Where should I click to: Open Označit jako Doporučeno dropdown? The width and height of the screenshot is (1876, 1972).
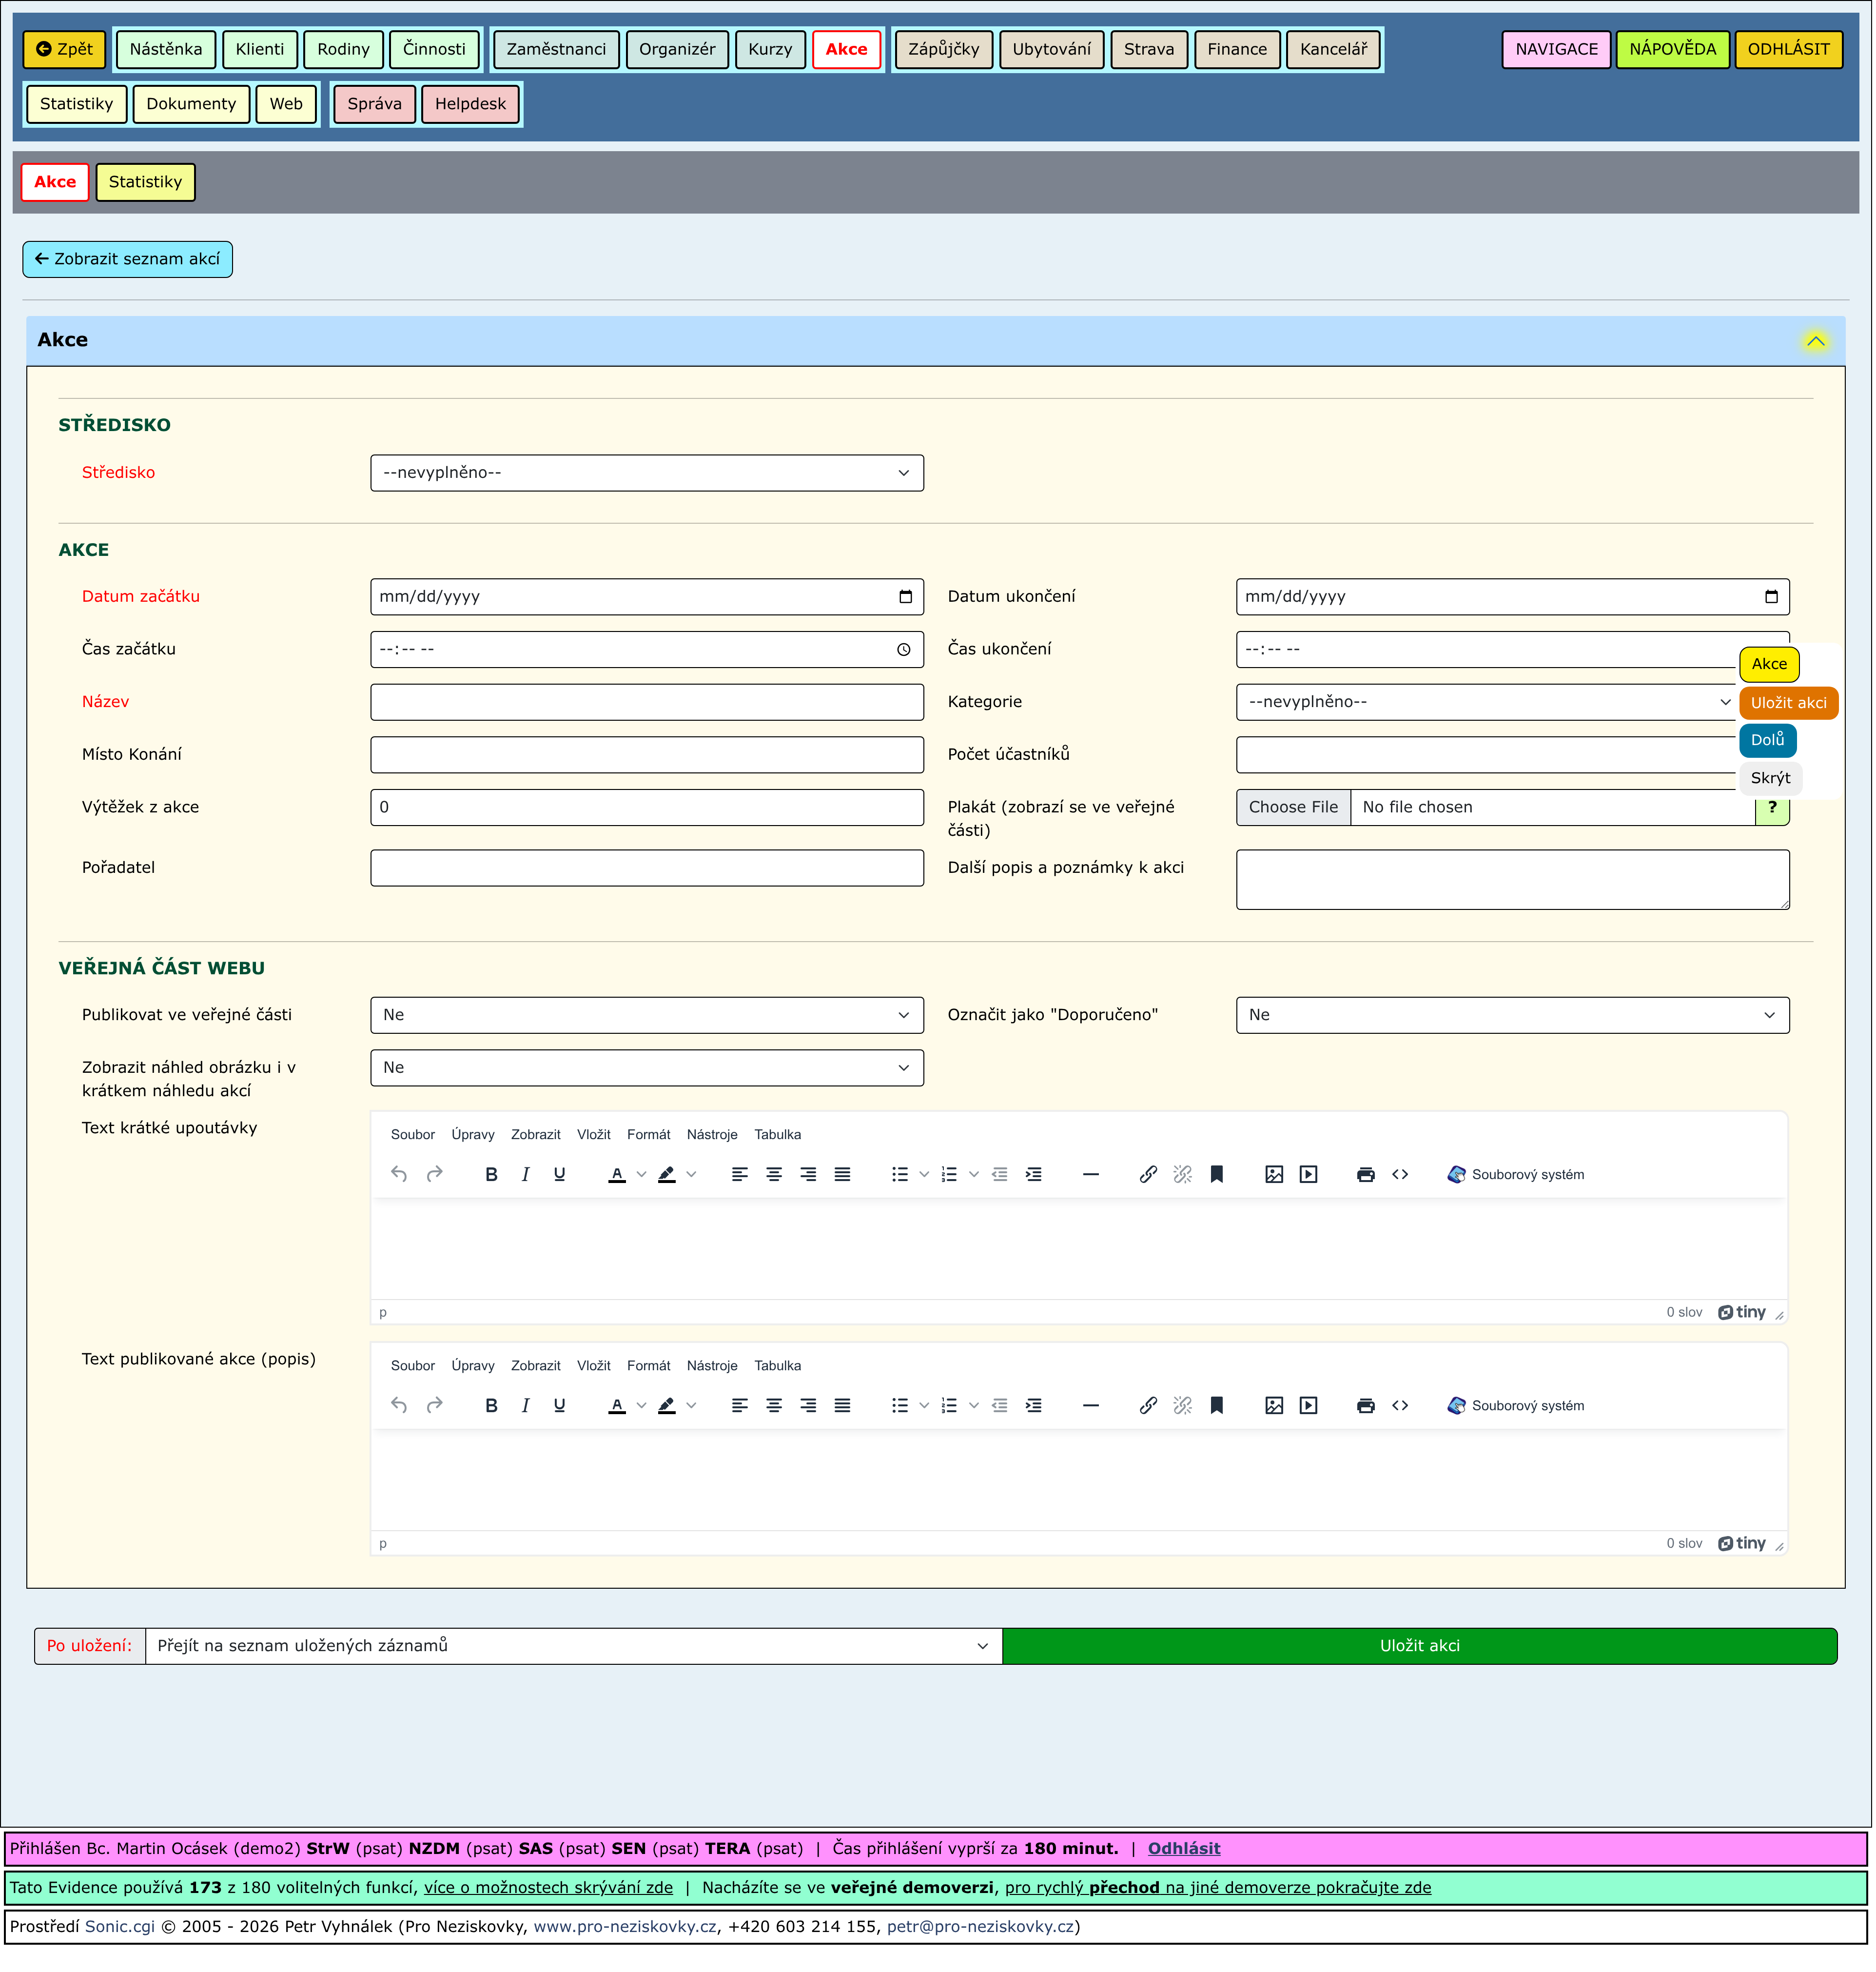point(1512,1015)
